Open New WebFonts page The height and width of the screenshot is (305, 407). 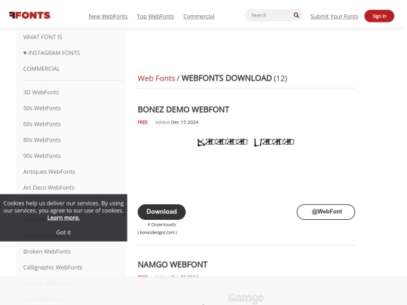tap(108, 17)
